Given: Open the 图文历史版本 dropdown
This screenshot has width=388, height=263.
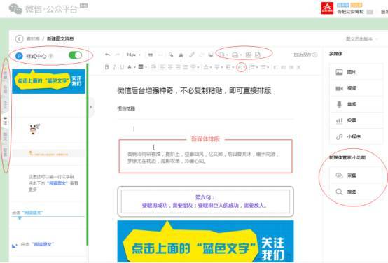Looking at the screenshot, I should 362,38.
